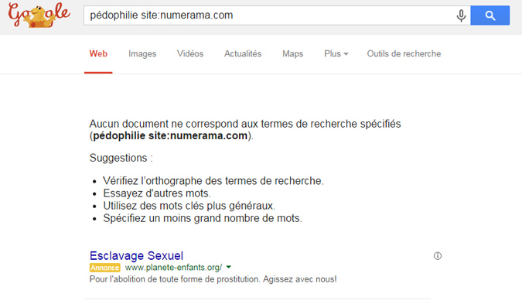Switch to the Vidéos tab
This screenshot has width=522, height=304.
click(x=190, y=53)
